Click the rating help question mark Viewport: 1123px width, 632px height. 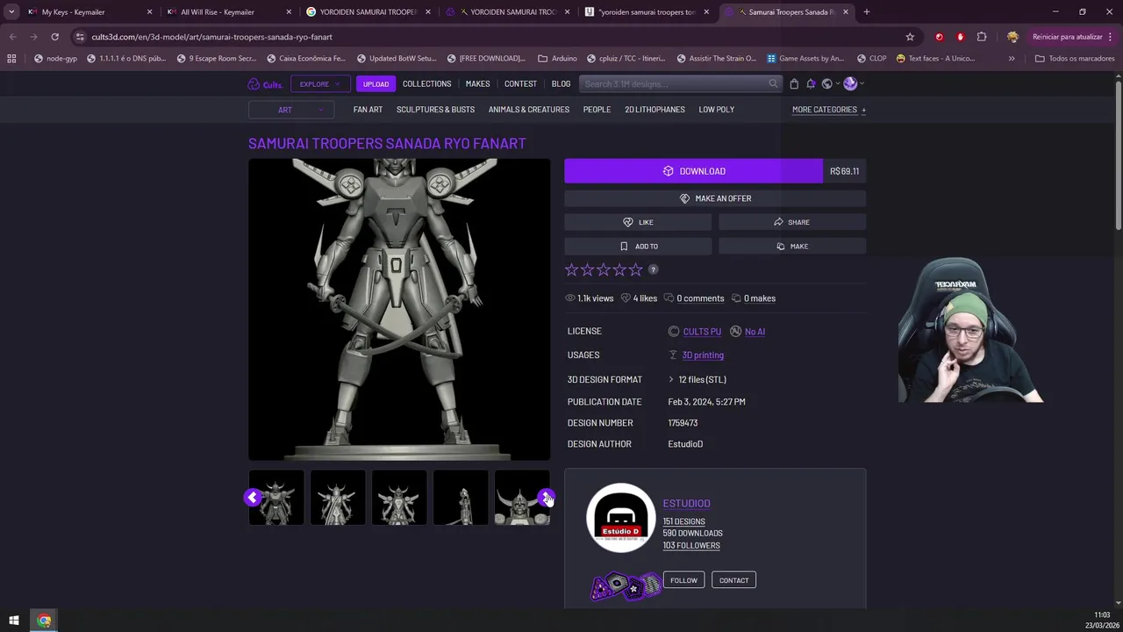point(653,270)
